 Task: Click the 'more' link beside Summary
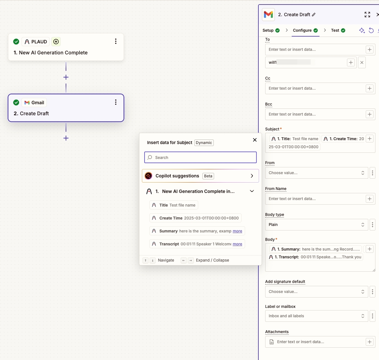point(237,231)
